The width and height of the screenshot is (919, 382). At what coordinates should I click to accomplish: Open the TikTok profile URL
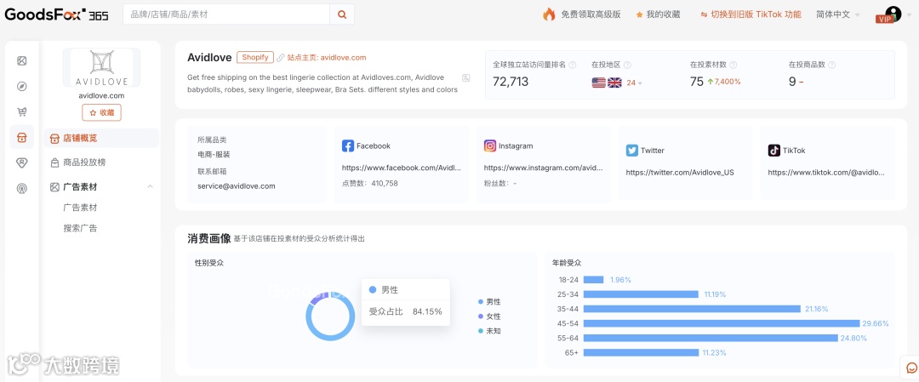[826, 172]
